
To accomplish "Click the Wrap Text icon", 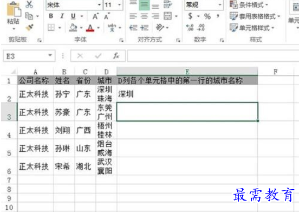I will pos(167,5).
